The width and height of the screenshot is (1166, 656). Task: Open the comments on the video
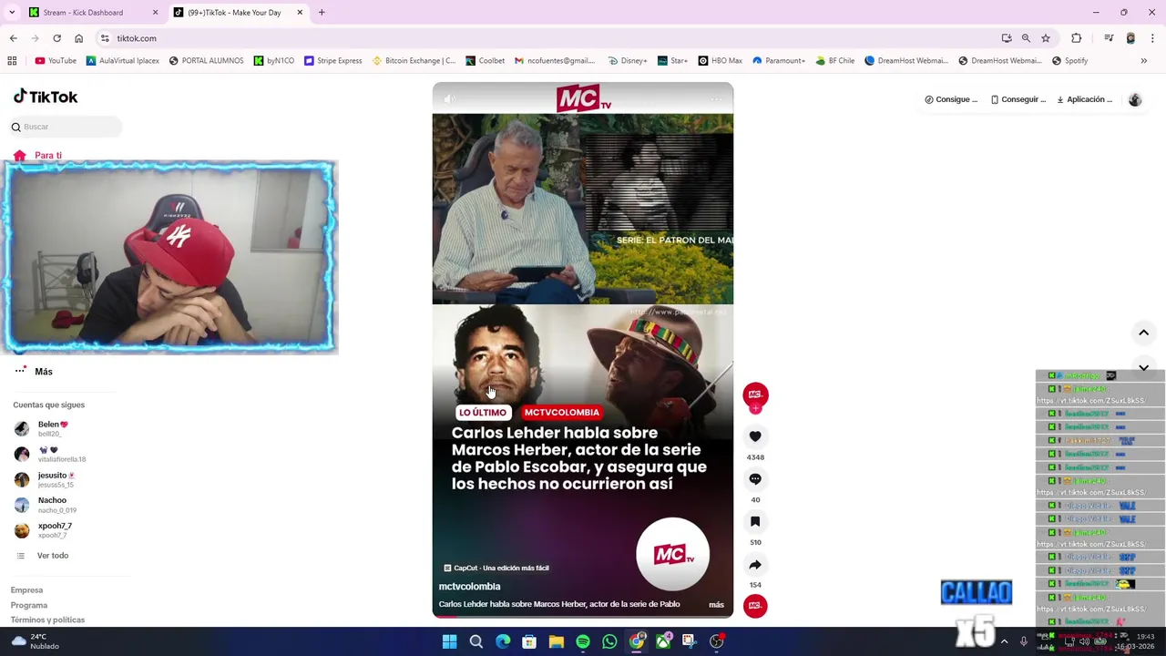click(755, 479)
